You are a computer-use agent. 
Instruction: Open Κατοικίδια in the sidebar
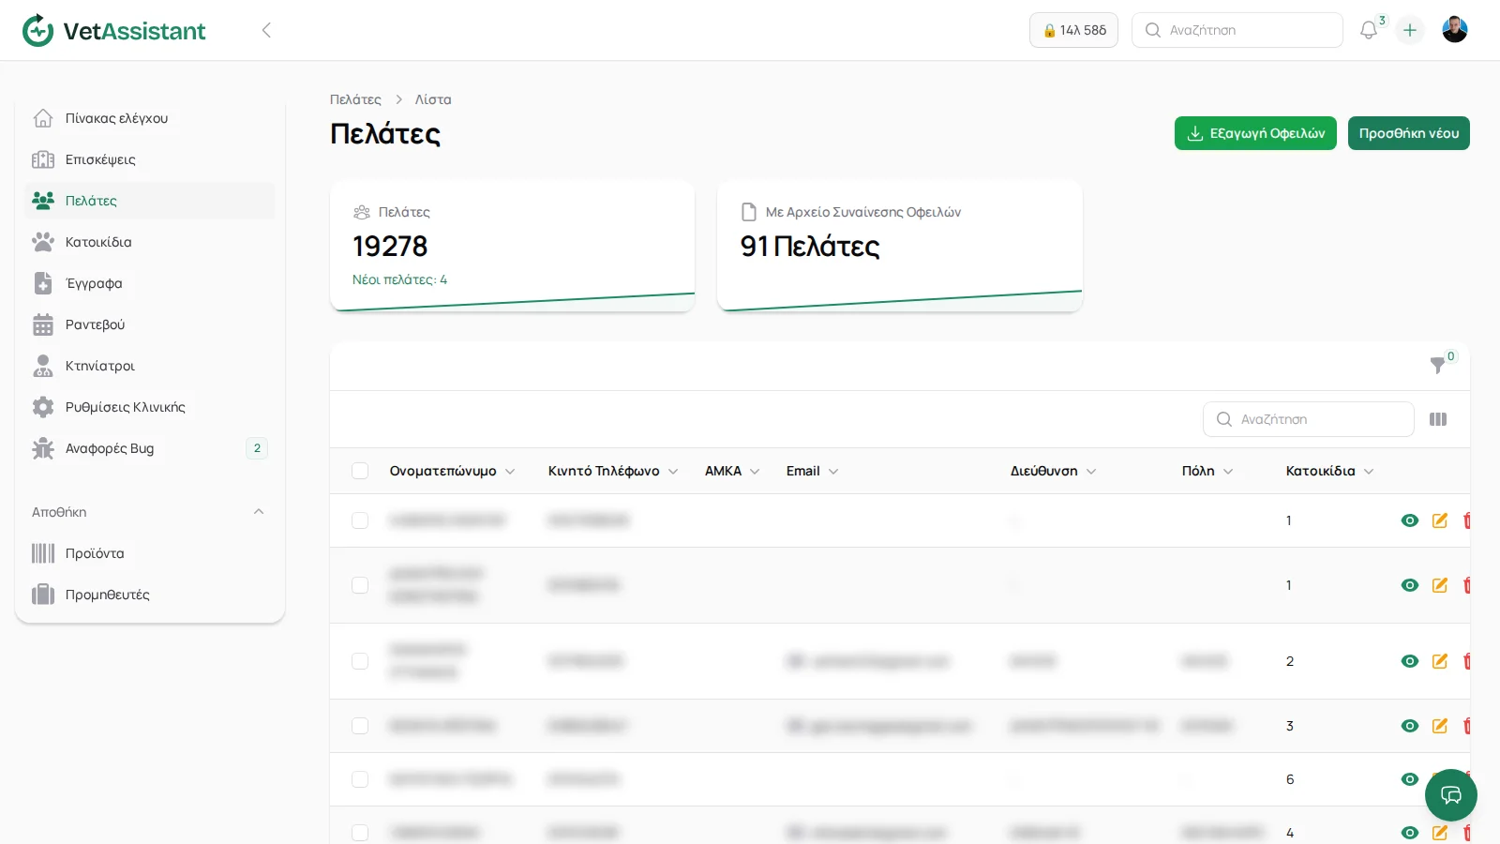[x=150, y=242]
